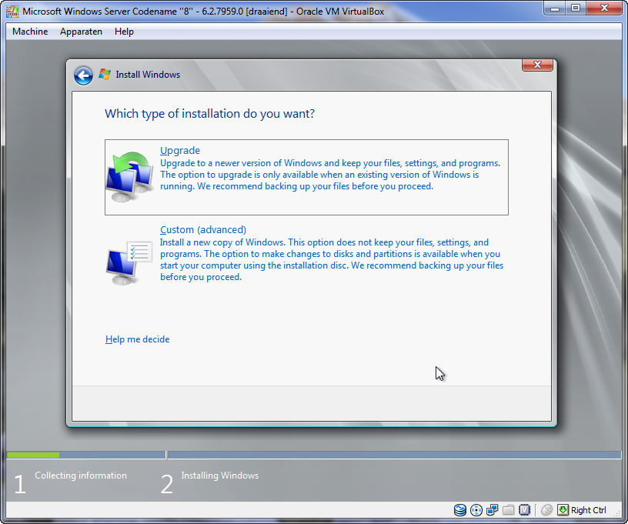Open the Help menu in VirtualBox
The height and width of the screenshot is (524, 628).
(x=124, y=32)
